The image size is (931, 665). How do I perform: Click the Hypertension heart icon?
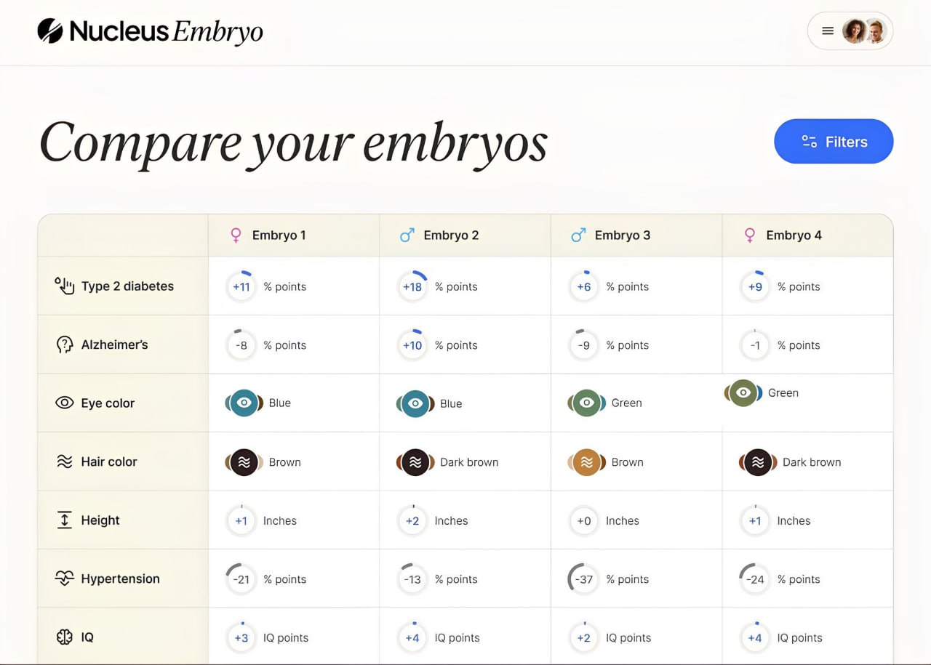65,579
